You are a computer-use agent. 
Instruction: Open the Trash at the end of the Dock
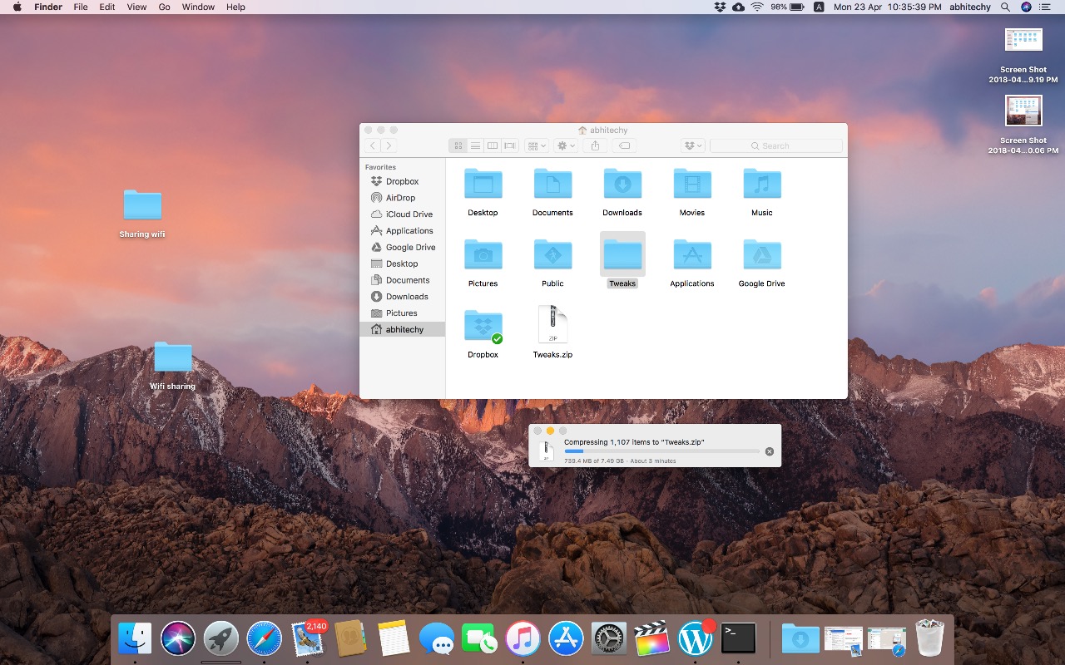pos(929,638)
